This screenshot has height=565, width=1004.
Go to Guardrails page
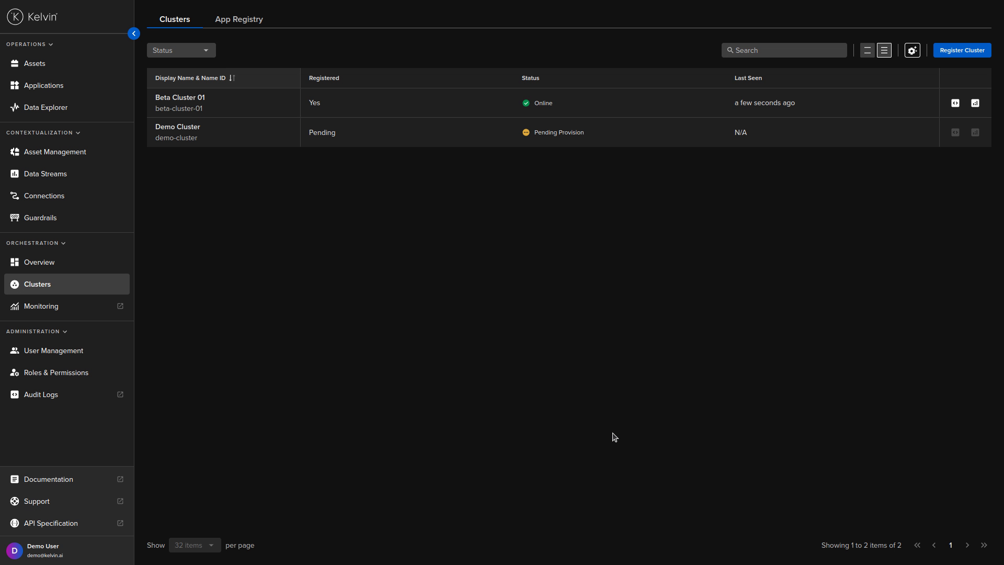click(x=40, y=218)
